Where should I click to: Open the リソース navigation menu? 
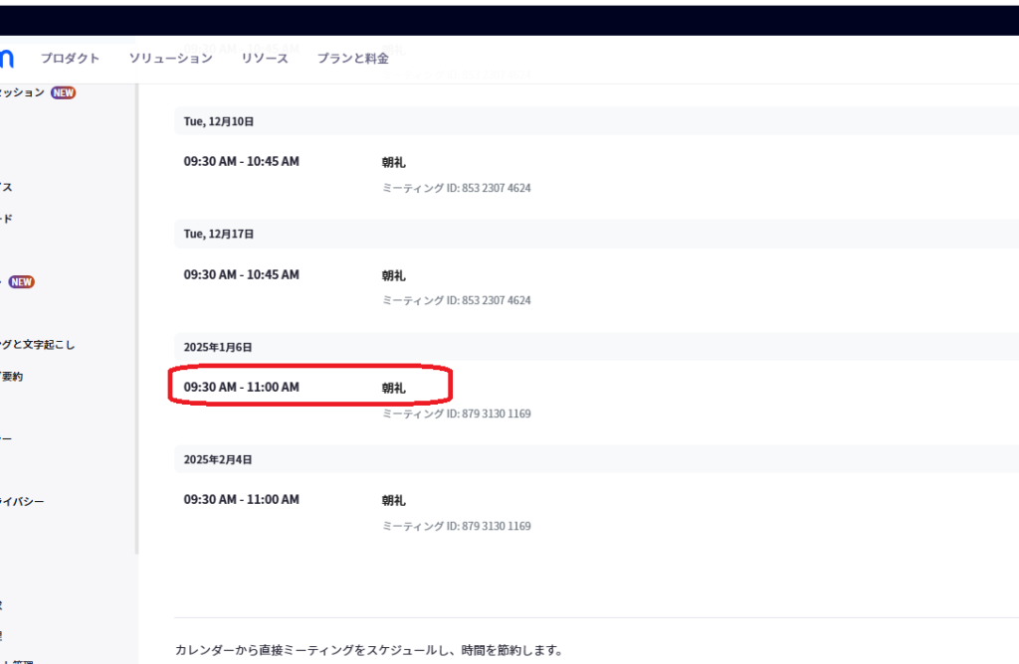pyautogui.click(x=265, y=59)
